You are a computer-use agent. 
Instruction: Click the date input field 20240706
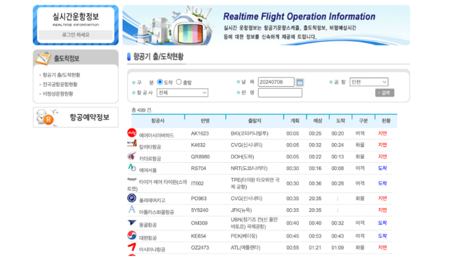276,82
